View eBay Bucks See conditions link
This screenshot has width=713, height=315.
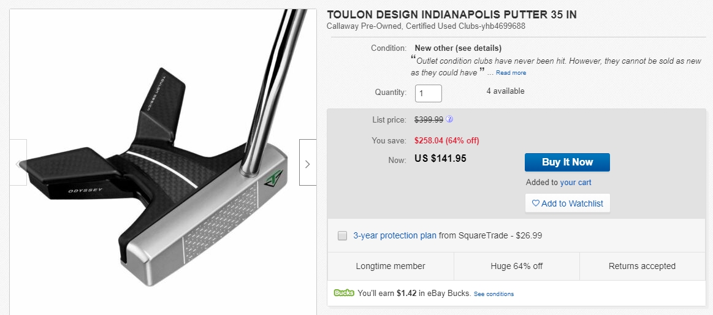click(x=494, y=294)
